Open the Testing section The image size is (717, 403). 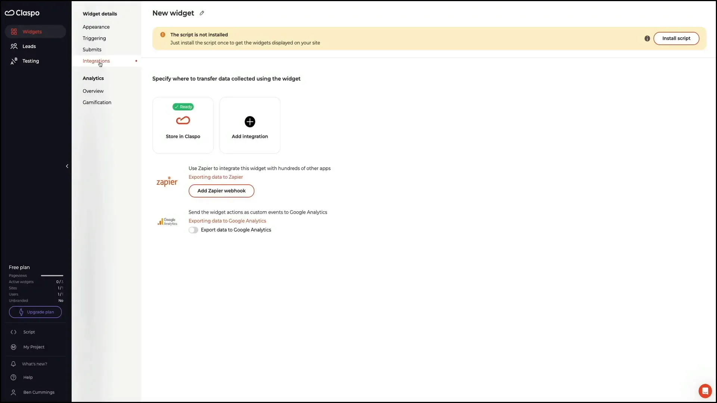(35, 61)
